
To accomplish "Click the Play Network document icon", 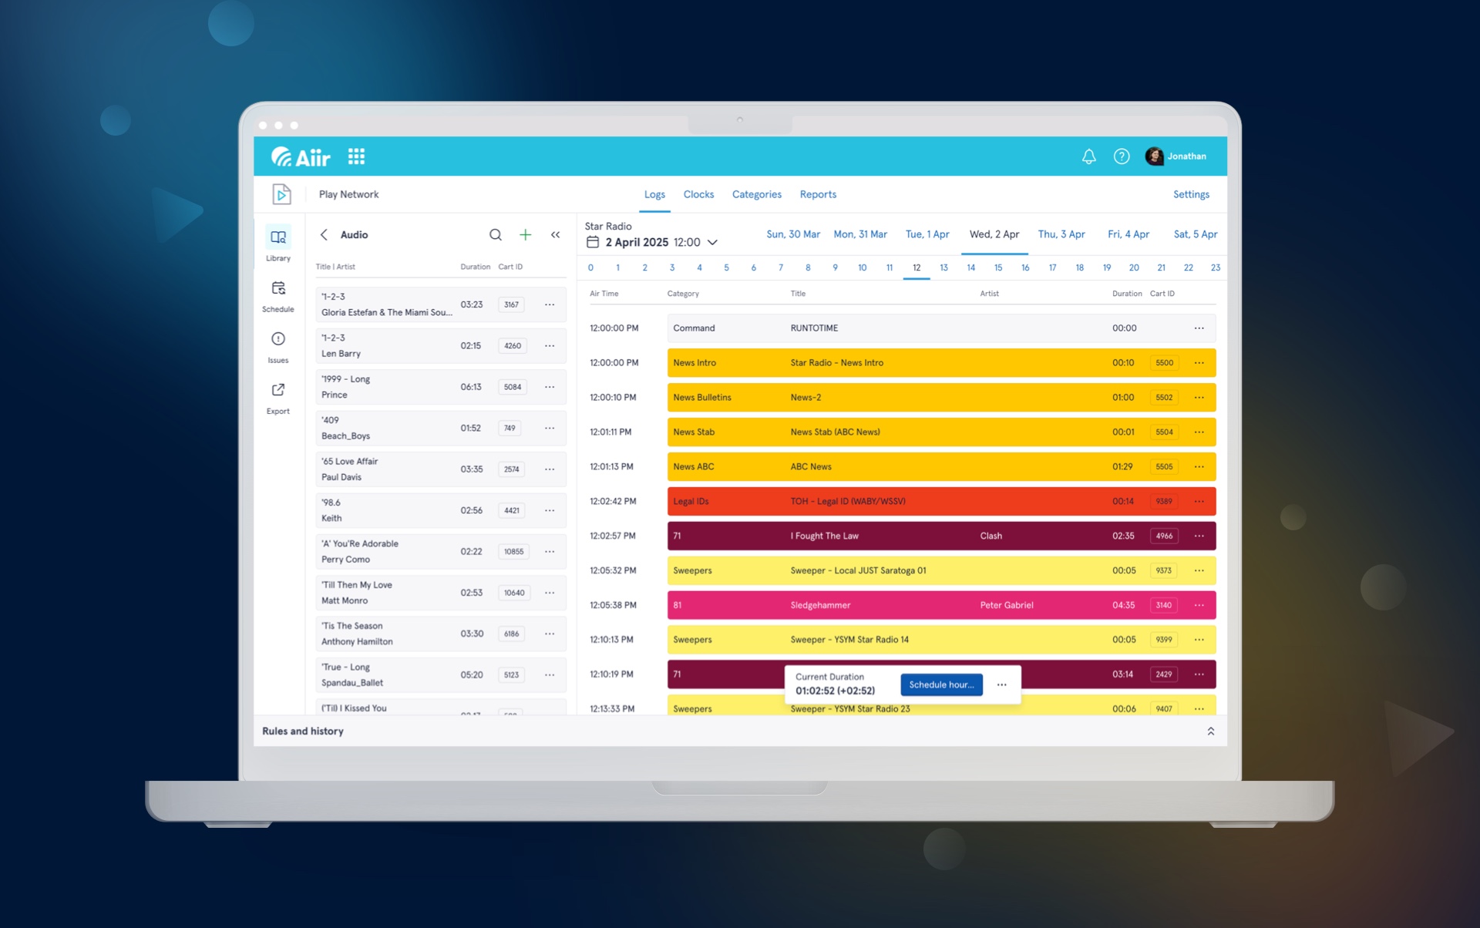I will tap(282, 194).
